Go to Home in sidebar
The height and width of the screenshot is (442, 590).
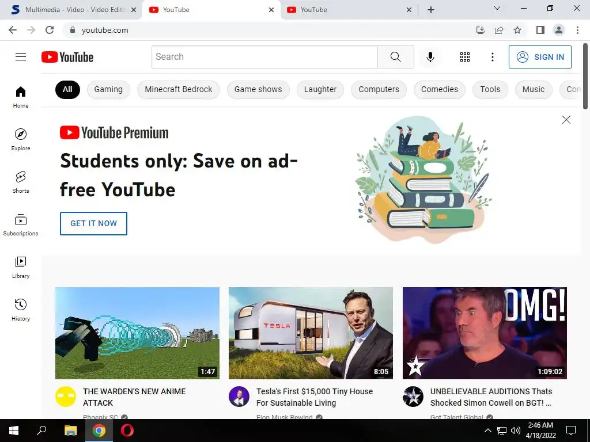point(21,97)
